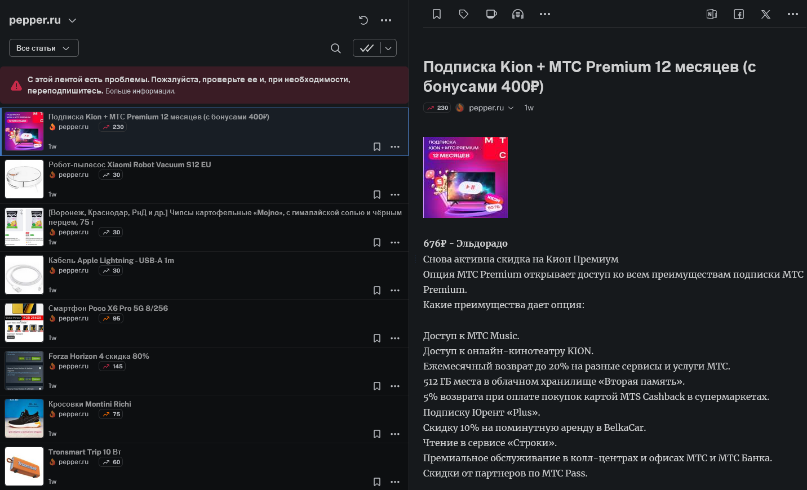
Task: Mark article with coffee-cup board icon
Action: click(x=491, y=14)
